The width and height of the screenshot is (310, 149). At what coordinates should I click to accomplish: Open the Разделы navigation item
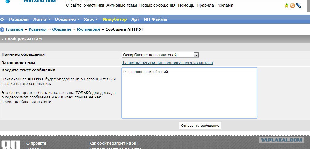click(19, 19)
